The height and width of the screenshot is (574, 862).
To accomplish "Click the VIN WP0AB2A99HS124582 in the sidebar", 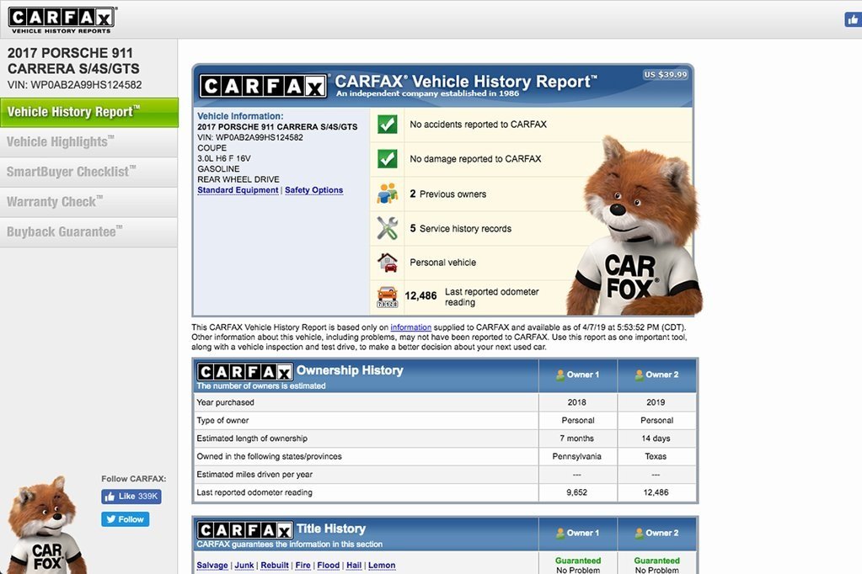I will (x=75, y=85).
